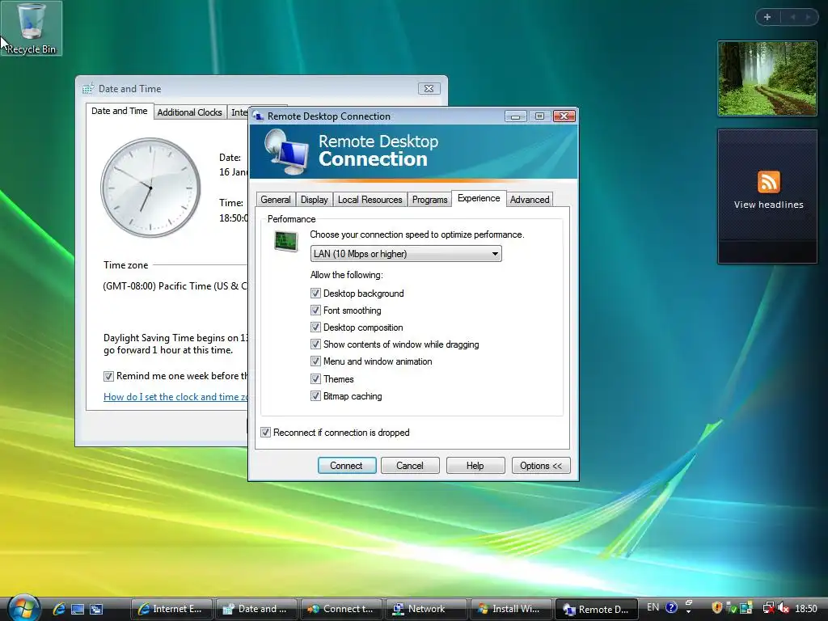
Task: Click the Connect button
Action: [x=346, y=465]
